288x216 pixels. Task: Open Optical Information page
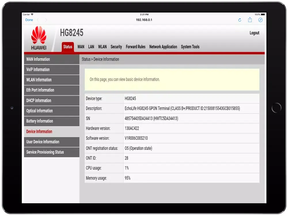(x=52, y=111)
